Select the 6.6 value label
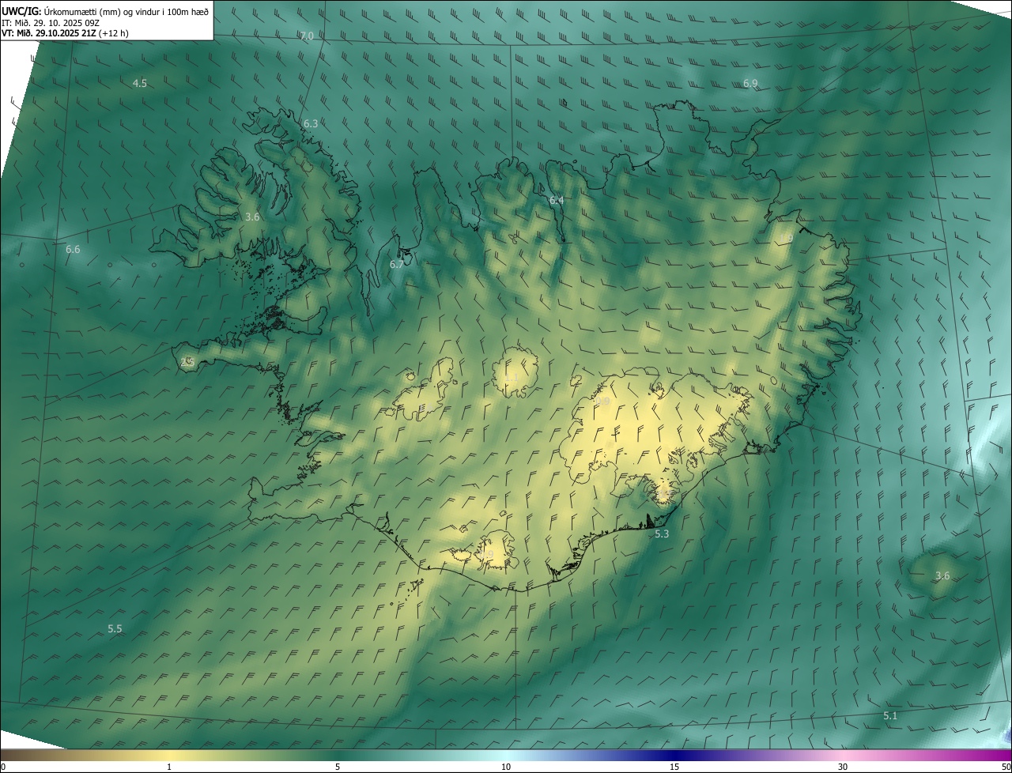The height and width of the screenshot is (773, 1012). [x=73, y=250]
